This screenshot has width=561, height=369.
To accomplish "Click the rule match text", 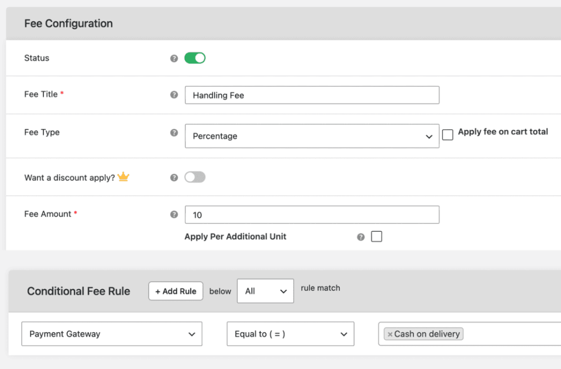I will point(320,288).
